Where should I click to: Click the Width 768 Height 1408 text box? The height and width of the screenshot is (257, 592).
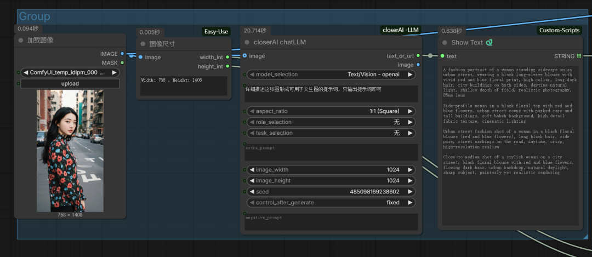click(x=184, y=85)
